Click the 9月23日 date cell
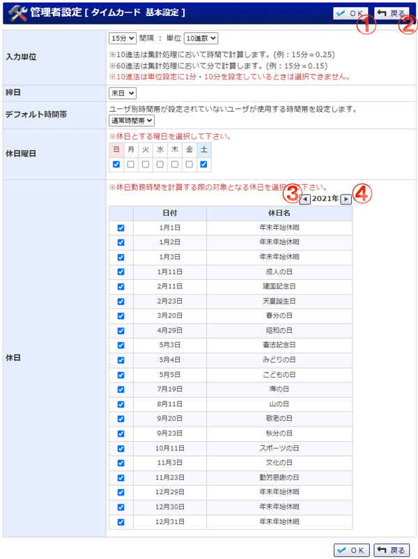418x559 pixels. coord(170,433)
